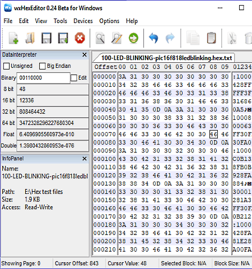Click the 16 bit field showing 12336

pyautogui.click(x=53, y=100)
